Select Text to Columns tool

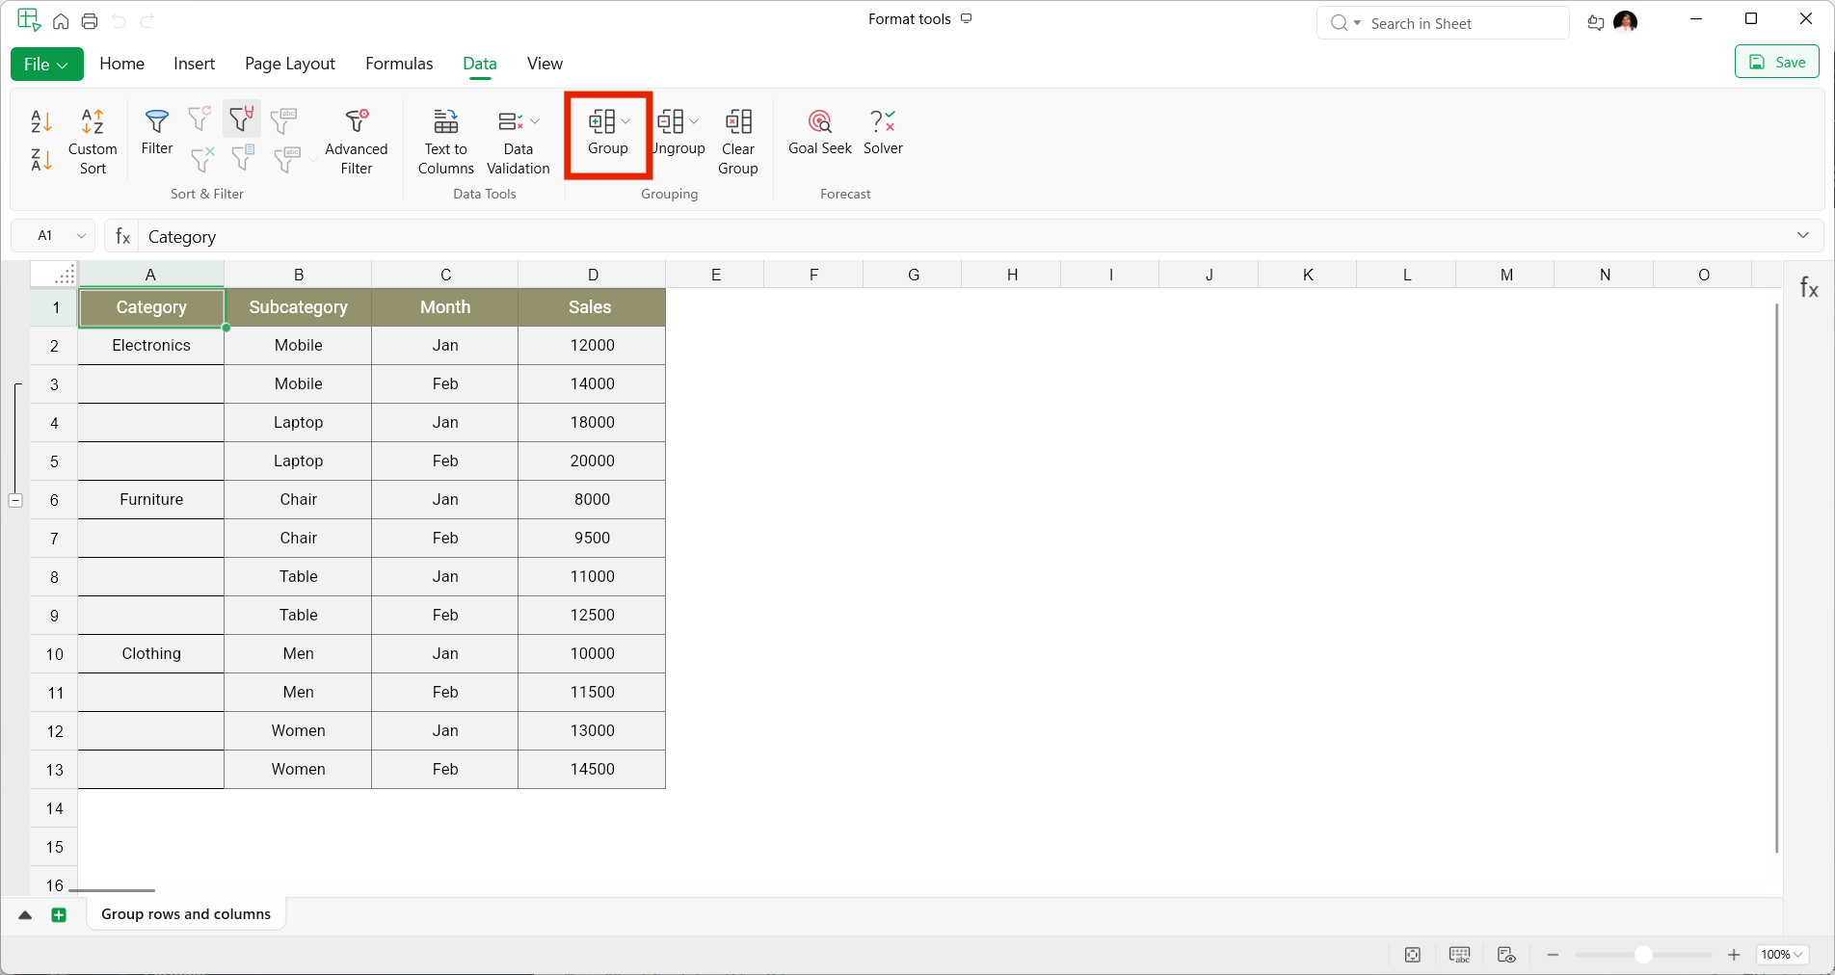click(x=445, y=141)
